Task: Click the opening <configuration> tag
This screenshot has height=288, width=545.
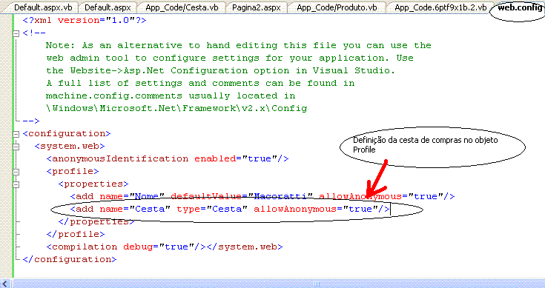Action: pyautogui.click(x=67, y=133)
